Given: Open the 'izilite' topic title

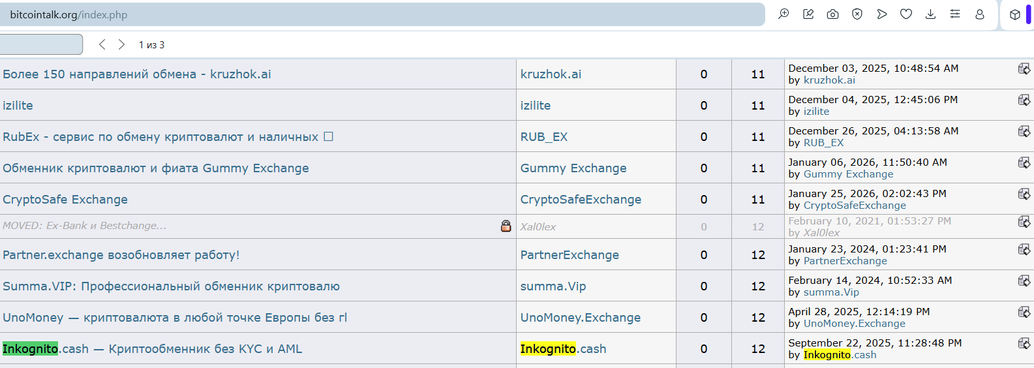Looking at the screenshot, I should 18,105.
